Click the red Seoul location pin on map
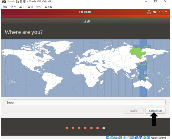The width and height of the screenshot is (172, 139). click(x=140, y=63)
